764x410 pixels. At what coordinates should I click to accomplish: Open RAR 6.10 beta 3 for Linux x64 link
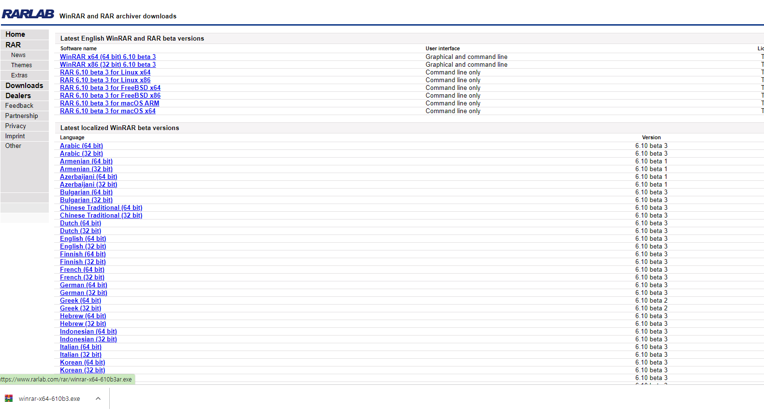click(x=105, y=72)
